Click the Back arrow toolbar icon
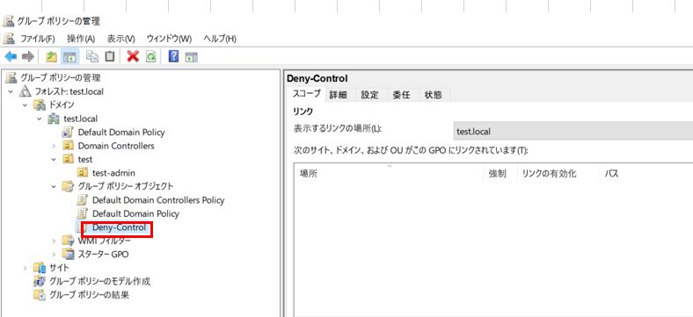The height and width of the screenshot is (317, 693). [x=11, y=56]
